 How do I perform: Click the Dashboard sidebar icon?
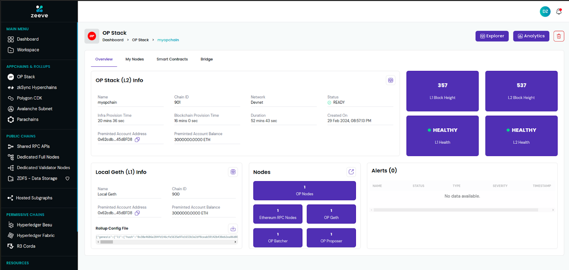click(11, 39)
